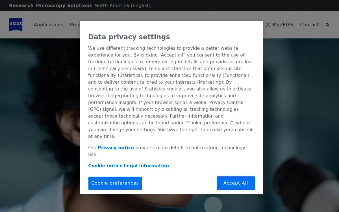Click the translucent circle below the dialog
The image size is (339, 212).
213,204
